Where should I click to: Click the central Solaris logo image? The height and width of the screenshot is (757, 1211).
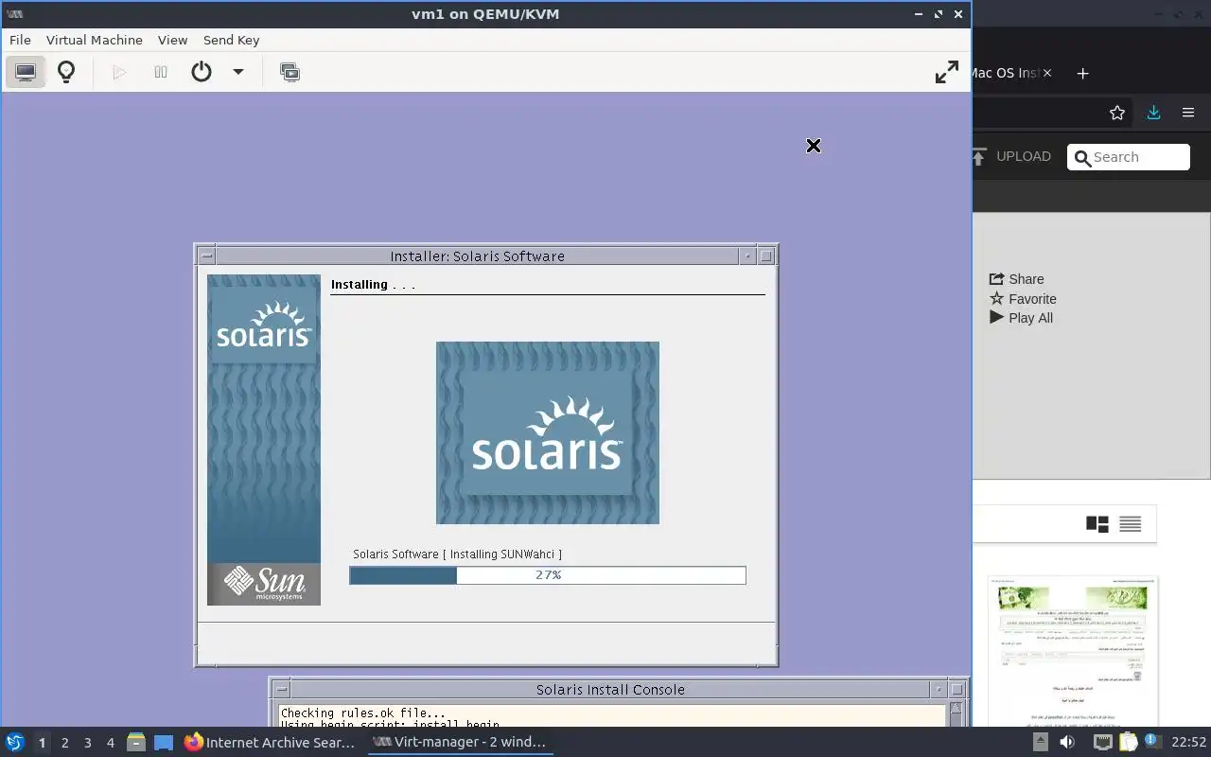(548, 432)
